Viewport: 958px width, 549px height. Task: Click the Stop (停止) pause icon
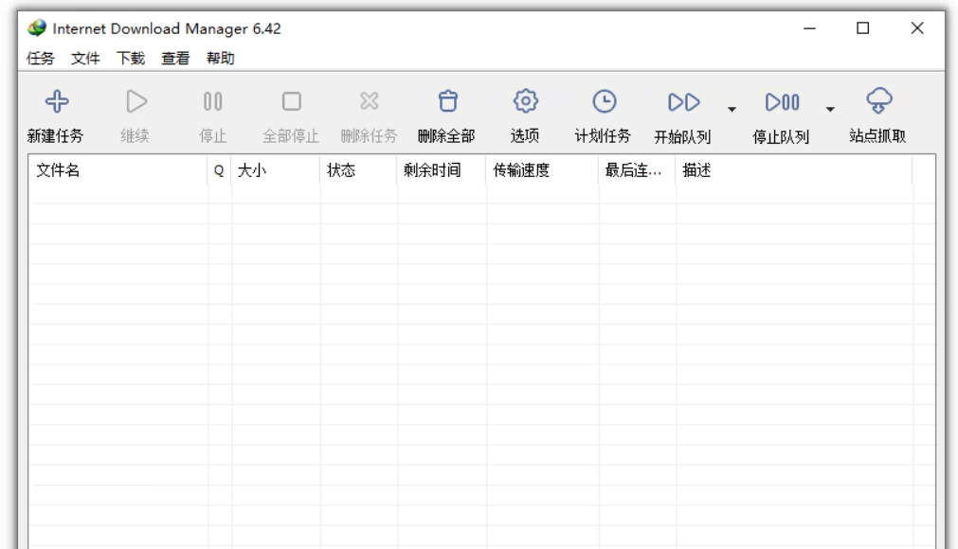[x=213, y=101]
